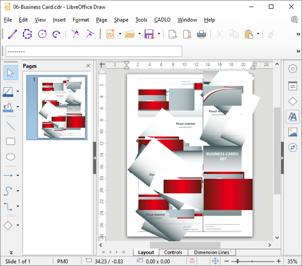Click the 35% zoom level button
The height and width of the screenshot is (266, 302).
pos(292,261)
